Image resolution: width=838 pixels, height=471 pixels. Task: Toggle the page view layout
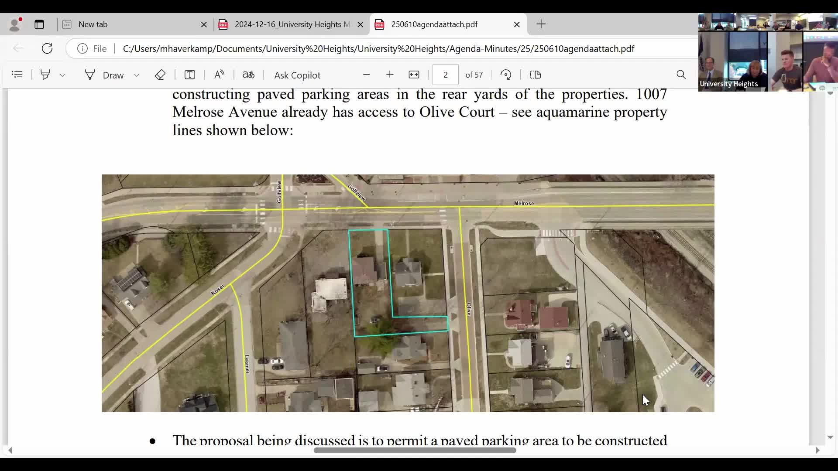[x=536, y=75]
